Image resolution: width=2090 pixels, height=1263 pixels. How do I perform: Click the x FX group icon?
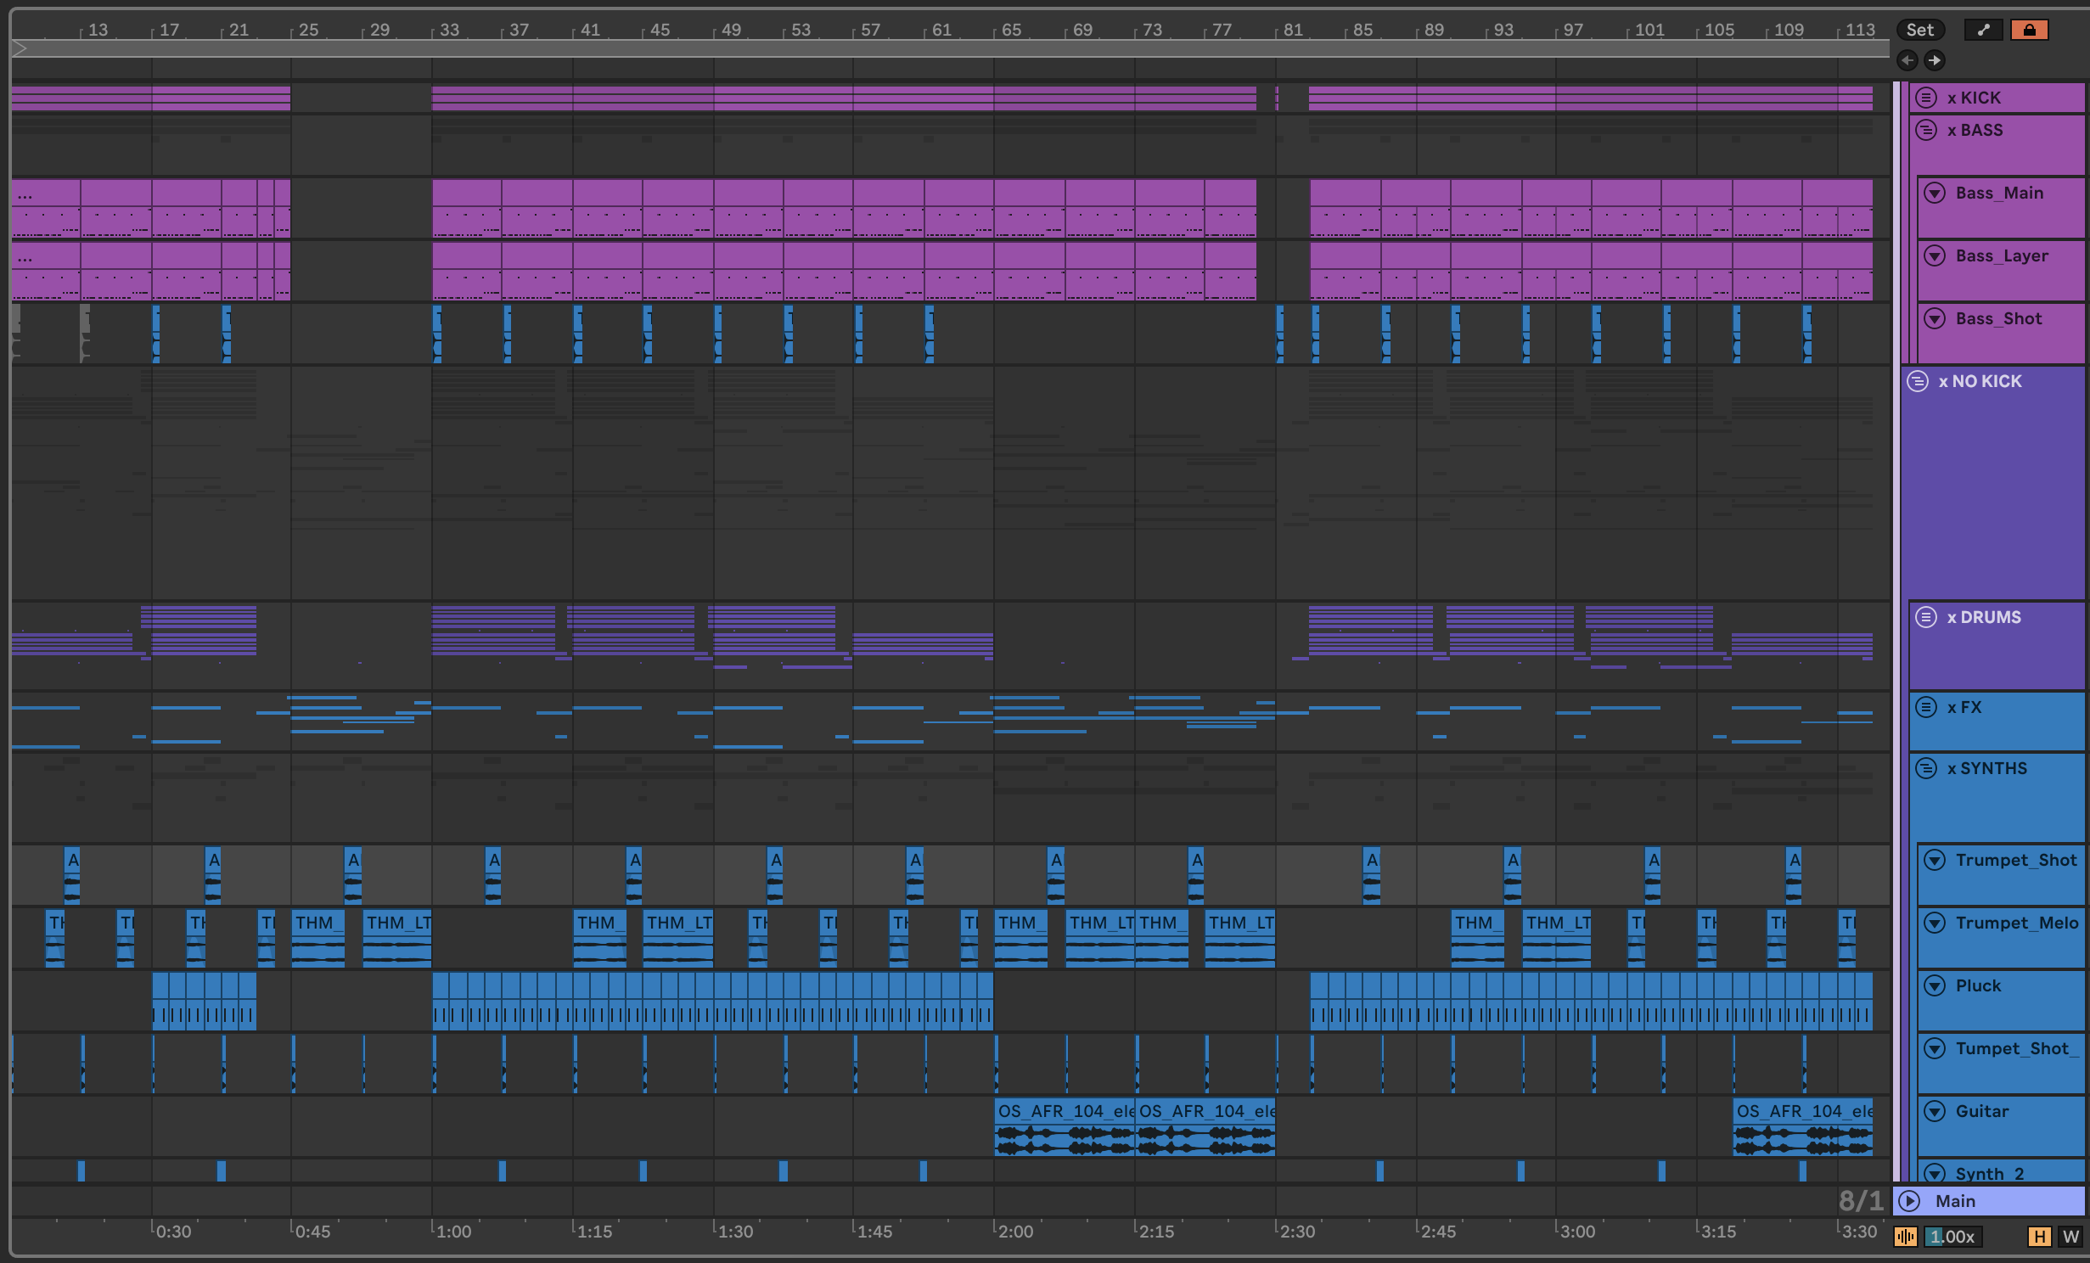(1926, 707)
